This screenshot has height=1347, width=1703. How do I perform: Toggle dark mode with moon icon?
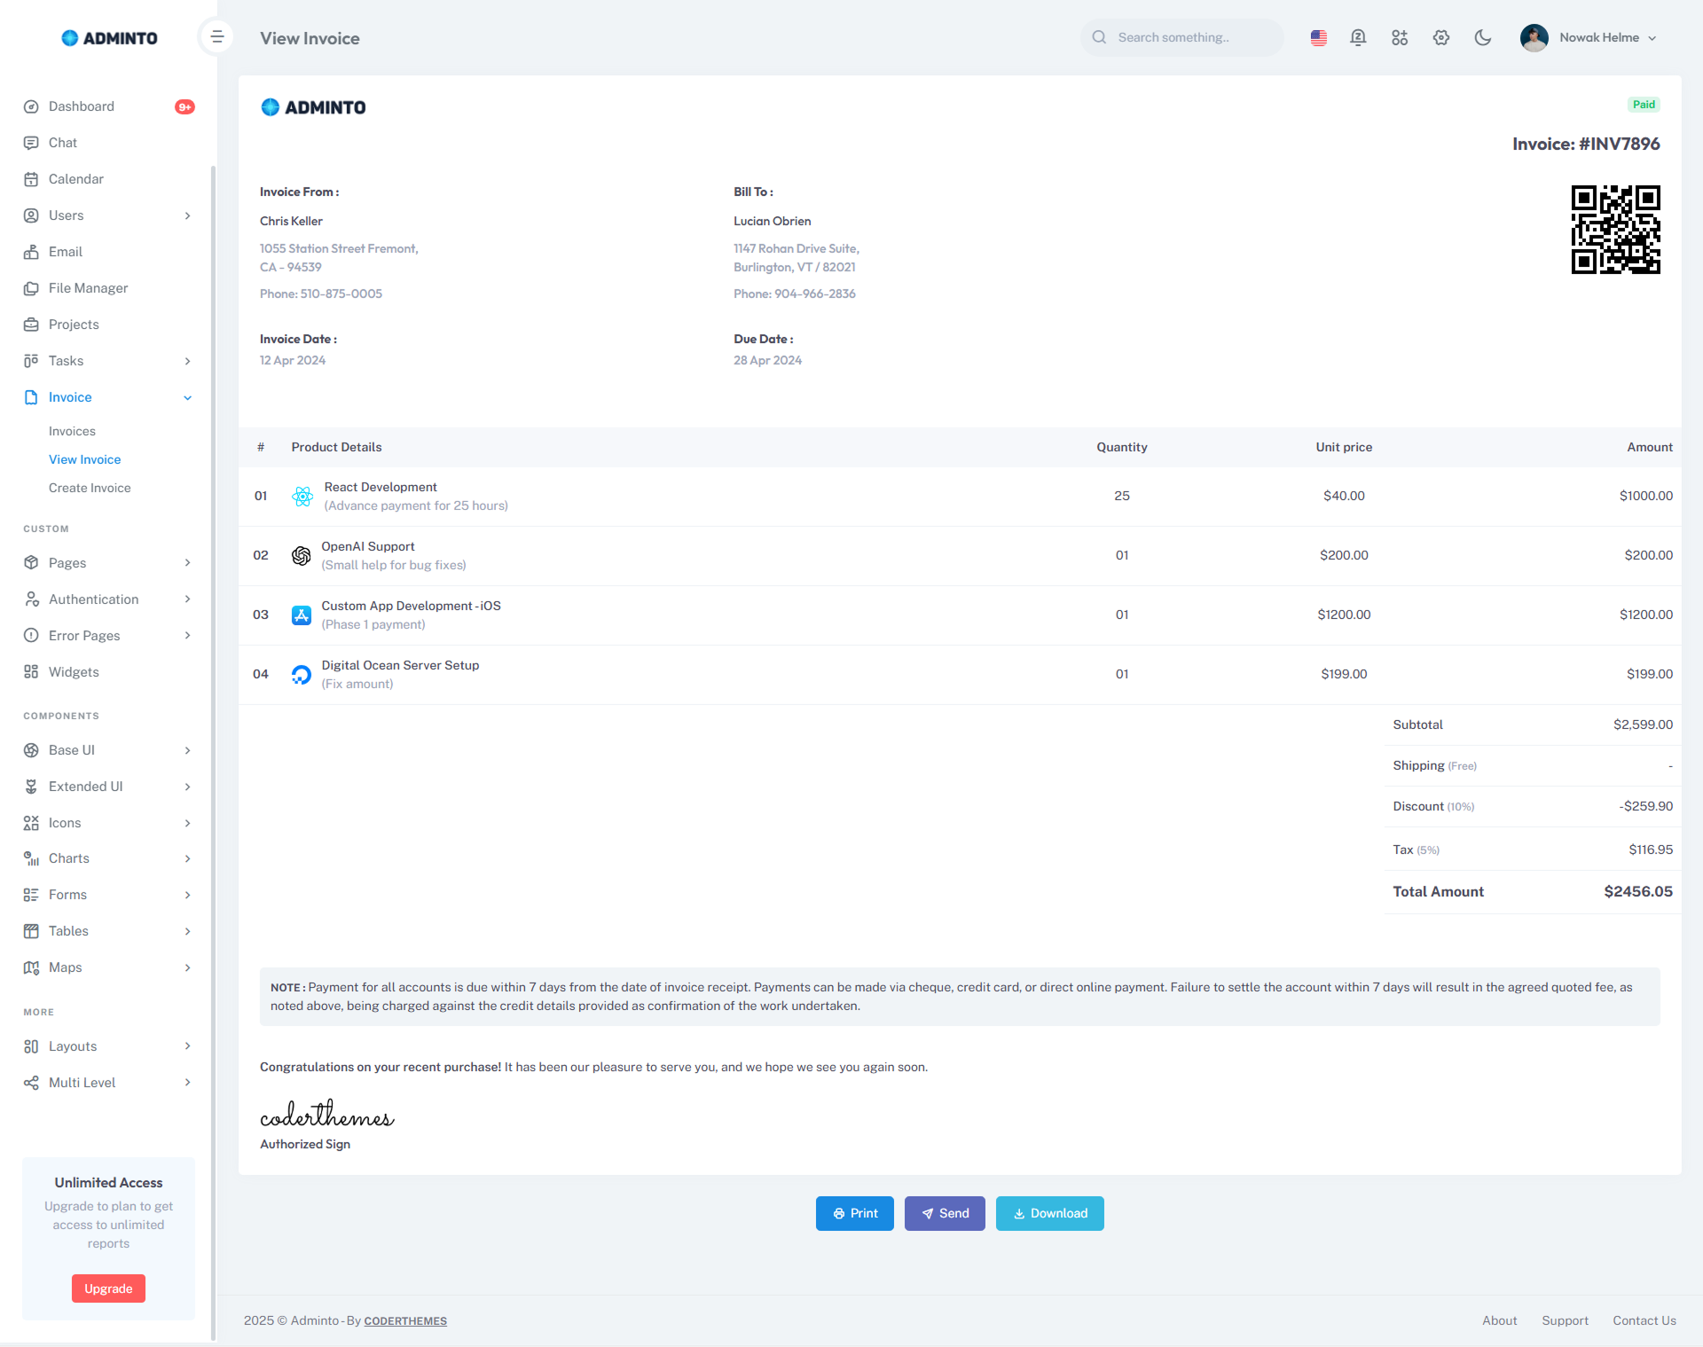pyautogui.click(x=1482, y=37)
